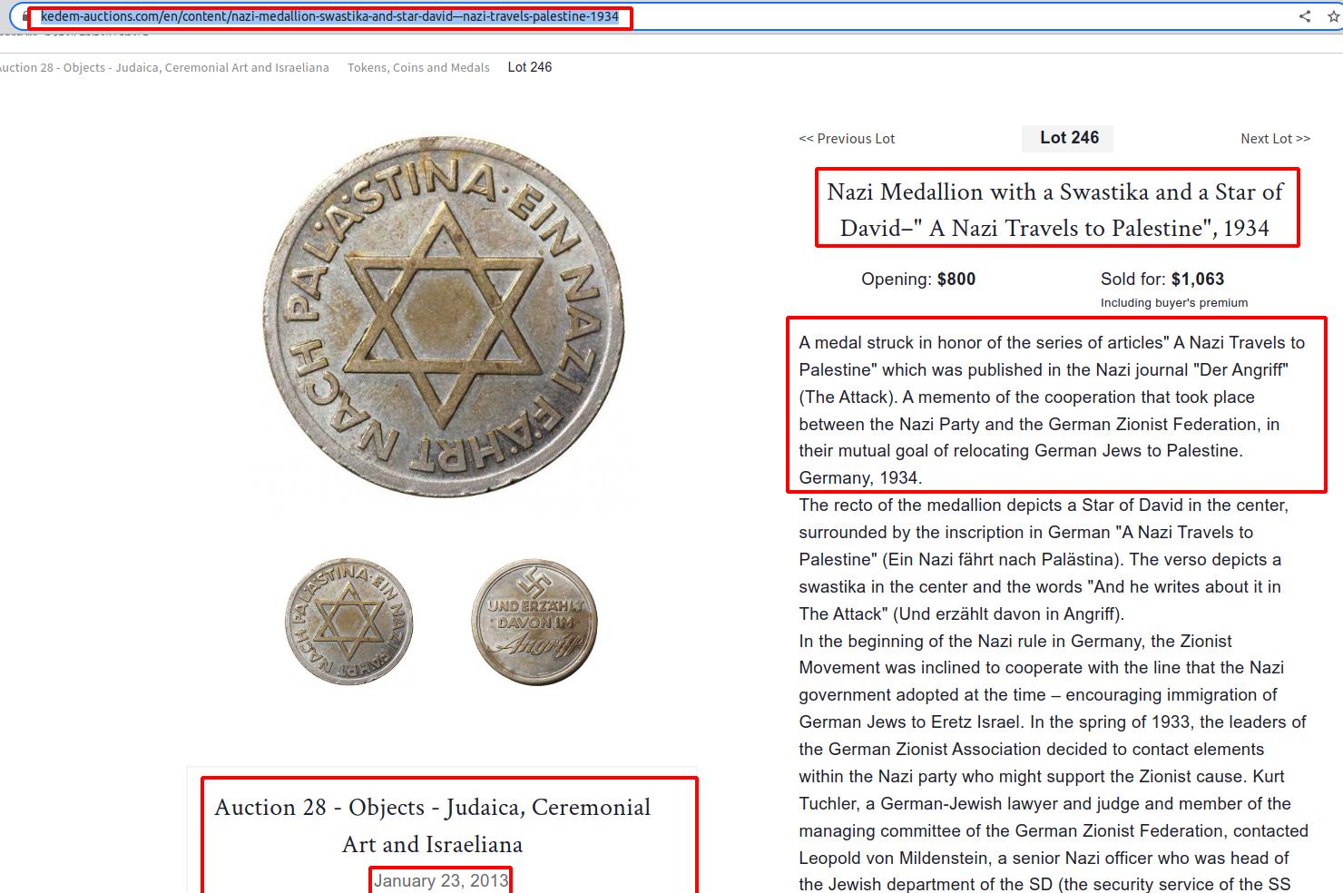Select the Star of David side thumbnail
Screen dimensions: 1343x893
coord(349,622)
